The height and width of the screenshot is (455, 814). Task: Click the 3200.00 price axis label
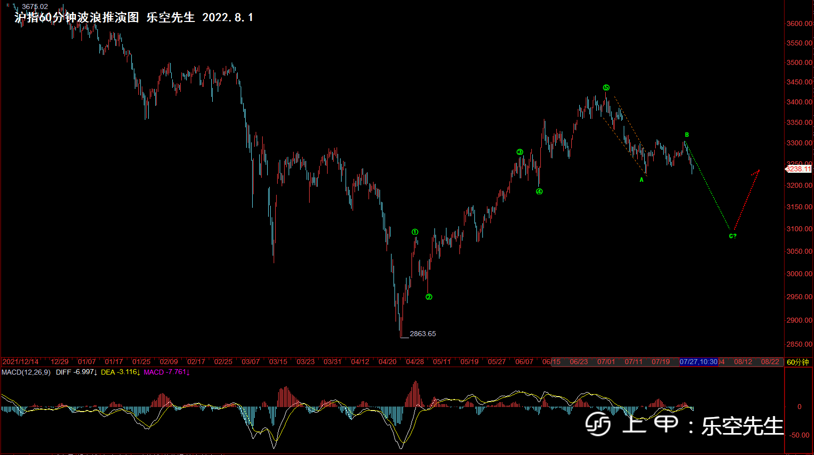coord(800,185)
